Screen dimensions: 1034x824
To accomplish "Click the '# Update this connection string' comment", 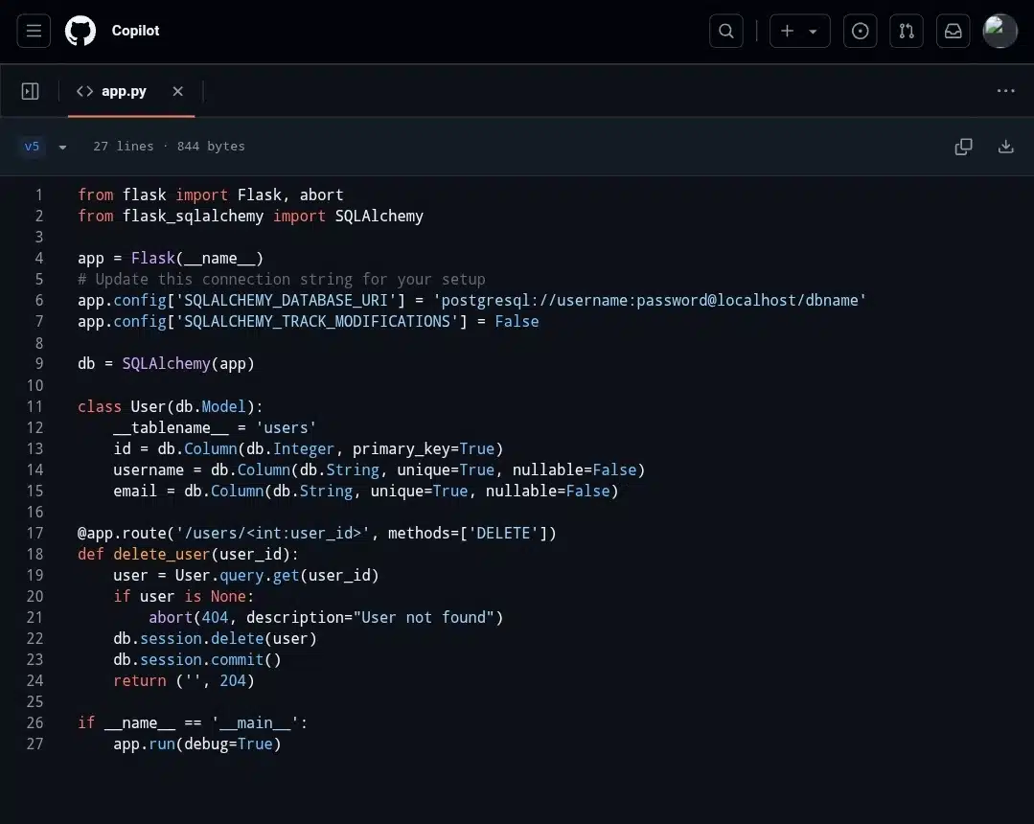I will pyautogui.click(x=282, y=280).
